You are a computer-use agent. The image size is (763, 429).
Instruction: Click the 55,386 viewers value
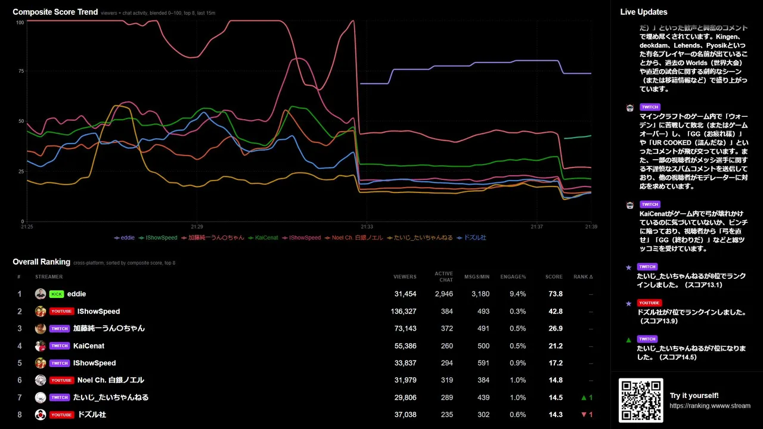coord(405,346)
